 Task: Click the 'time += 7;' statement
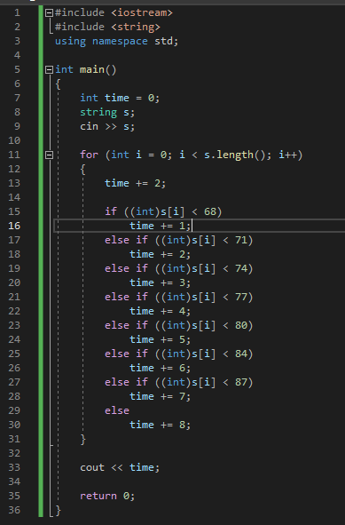click(161, 396)
